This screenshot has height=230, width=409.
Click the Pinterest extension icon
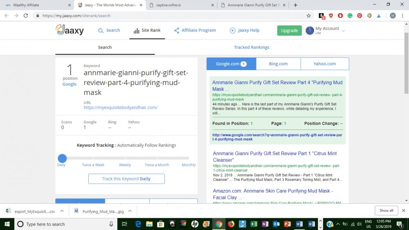360,16
